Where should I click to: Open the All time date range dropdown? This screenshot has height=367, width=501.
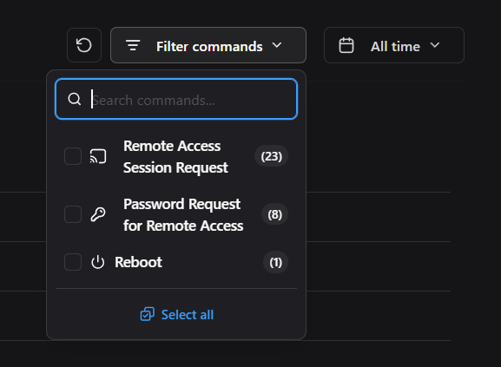(394, 45)
